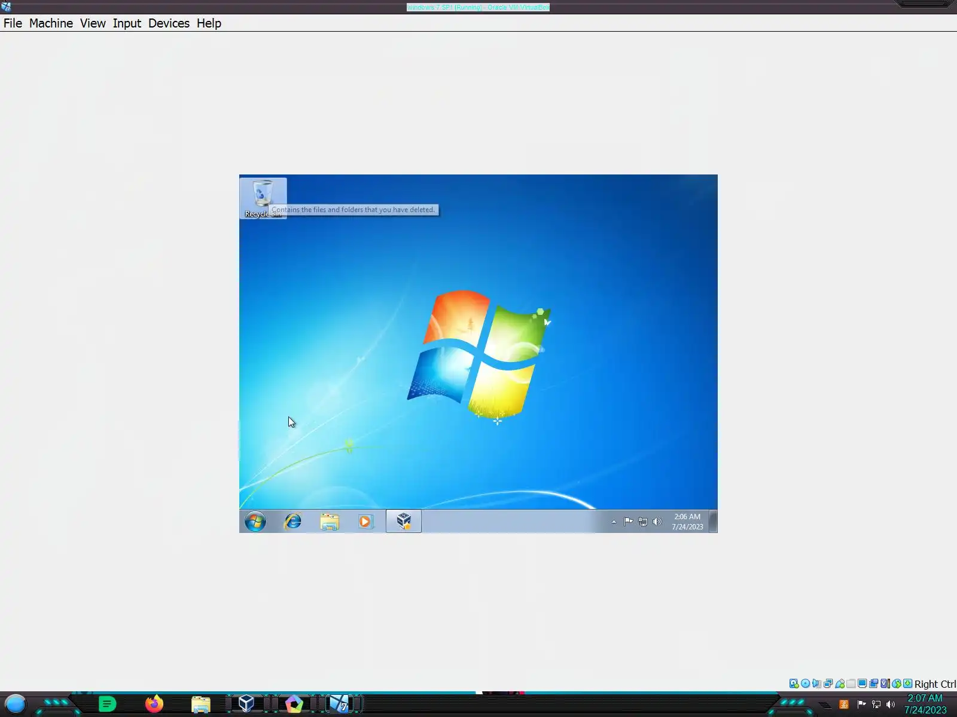Click the recording status icon
Screen dimensions: 957x717
874,684
